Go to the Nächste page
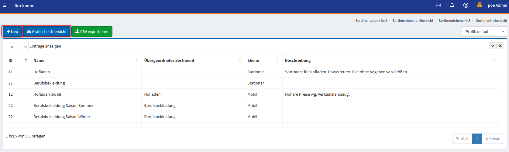 tap(493, 139)
